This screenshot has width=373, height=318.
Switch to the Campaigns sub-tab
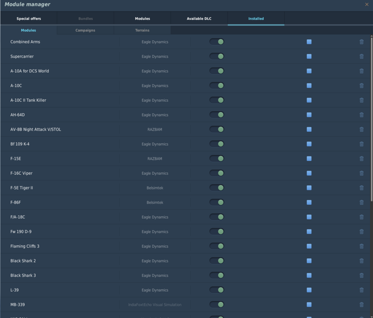coord(85,30)
